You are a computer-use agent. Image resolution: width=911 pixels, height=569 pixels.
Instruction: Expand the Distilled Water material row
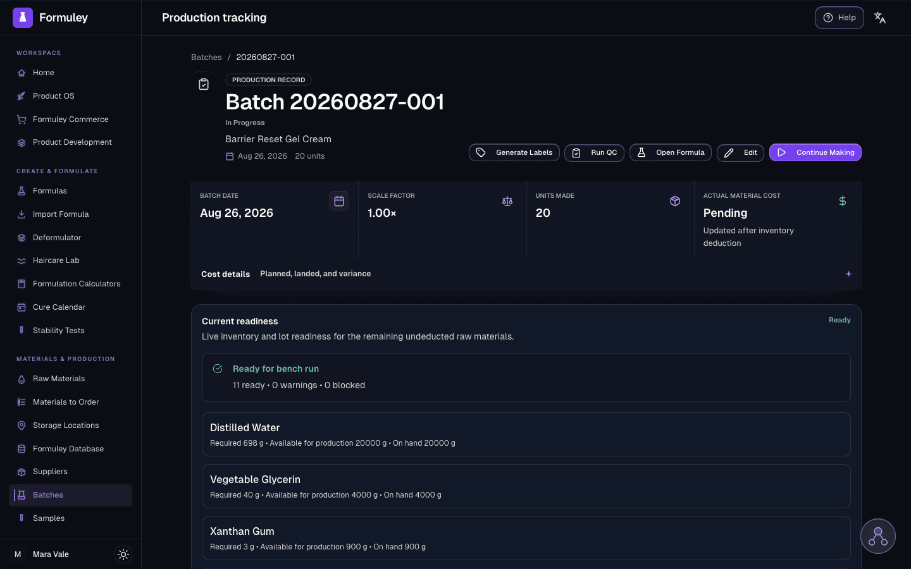tap(526, 434)
